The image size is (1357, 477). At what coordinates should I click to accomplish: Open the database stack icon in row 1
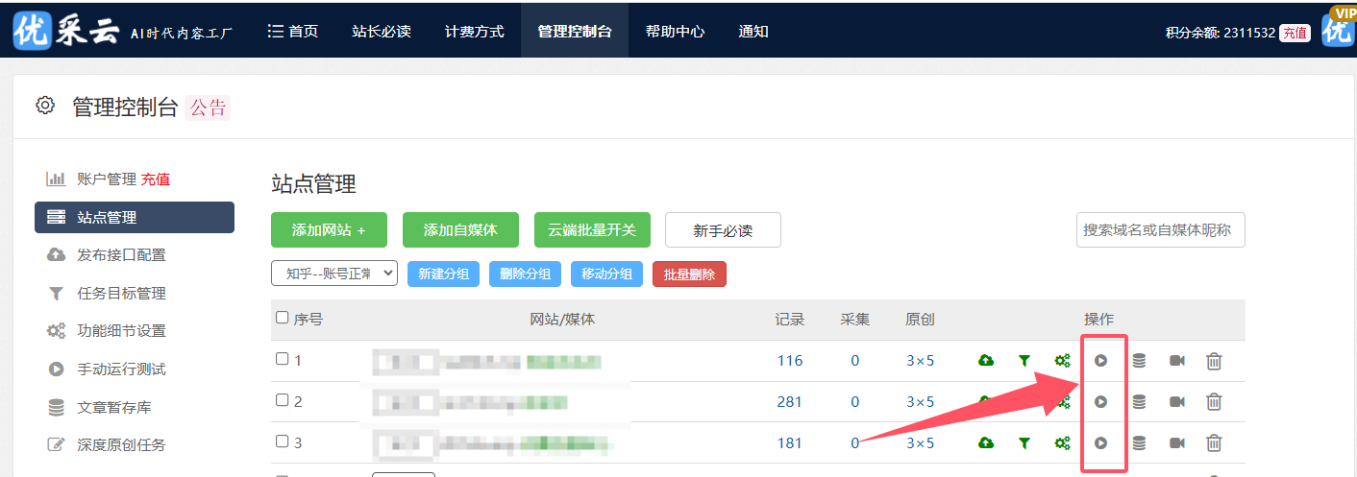pyautogui.click(x=1139, y=361)
